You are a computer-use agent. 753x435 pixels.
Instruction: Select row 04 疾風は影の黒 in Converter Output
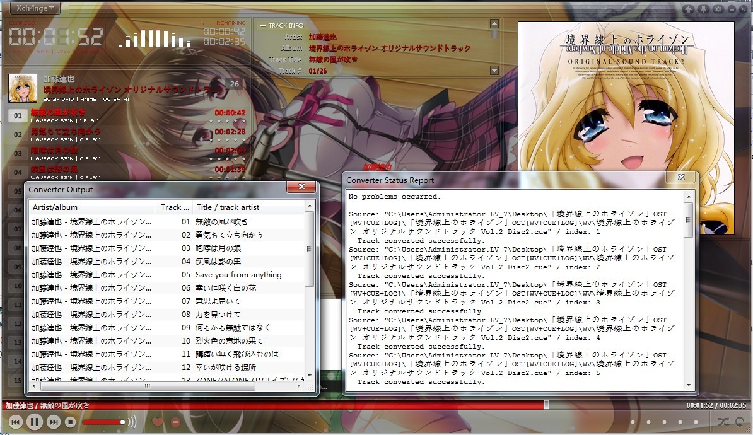coord(166,262)
